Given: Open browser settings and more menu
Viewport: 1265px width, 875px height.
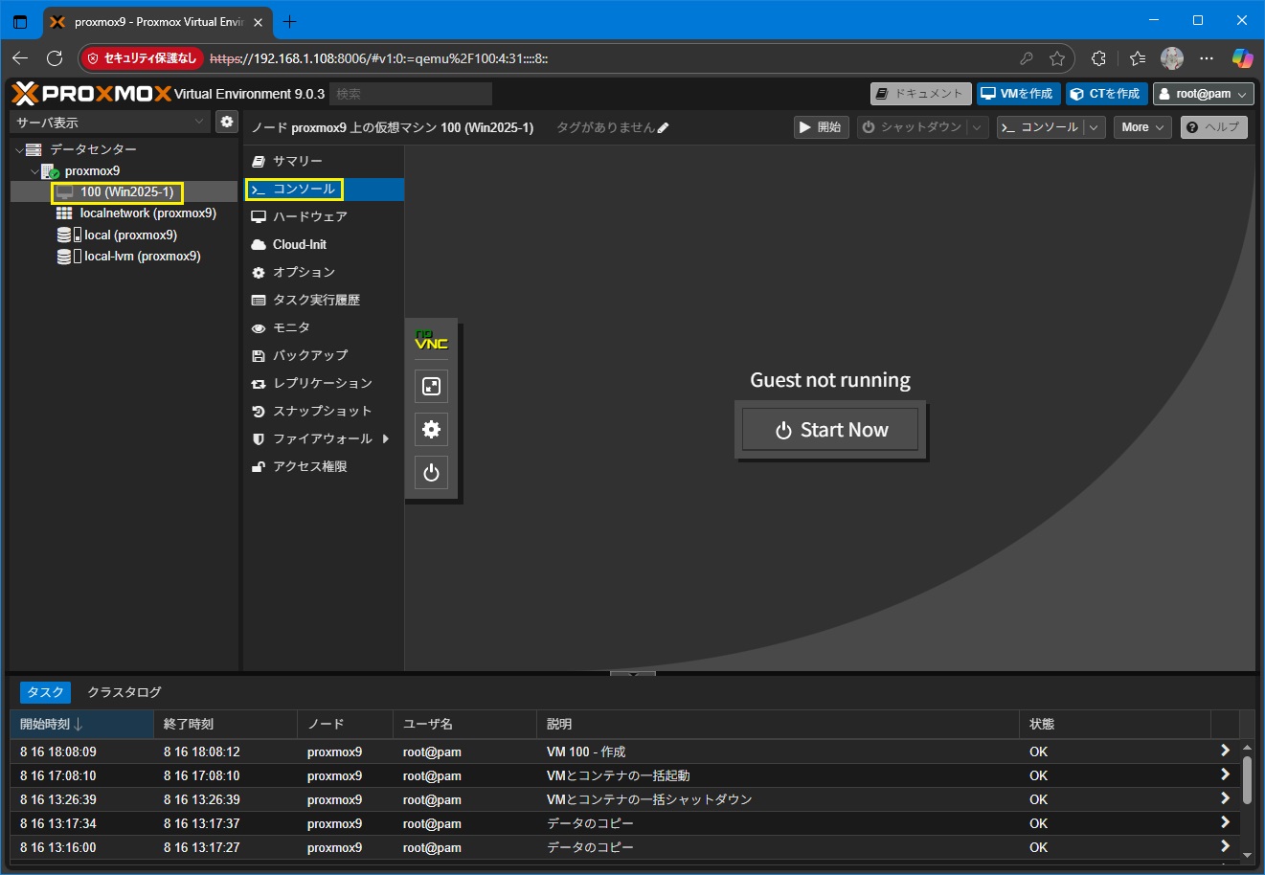Looking at the screenshot, I should point(1207,58).
